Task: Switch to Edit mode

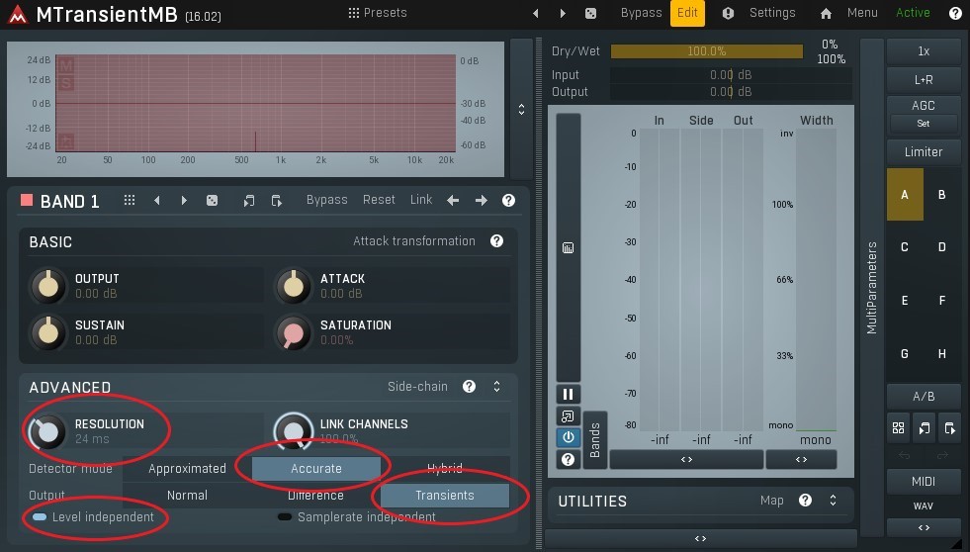Action: click(x=687, y=13)
